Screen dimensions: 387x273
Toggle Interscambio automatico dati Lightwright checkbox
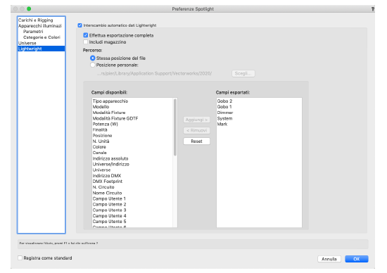point(80,25)
